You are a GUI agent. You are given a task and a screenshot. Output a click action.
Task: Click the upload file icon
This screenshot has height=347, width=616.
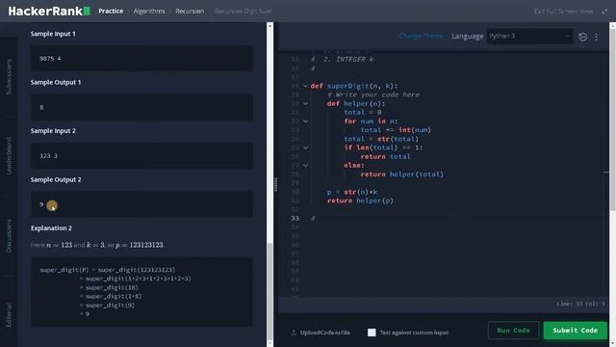point(294,333)
